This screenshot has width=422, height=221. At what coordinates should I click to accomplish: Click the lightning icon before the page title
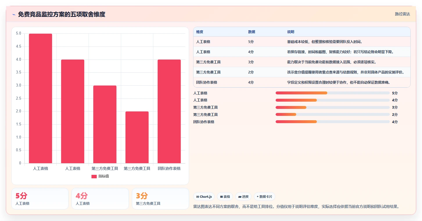tap(14, 15)
